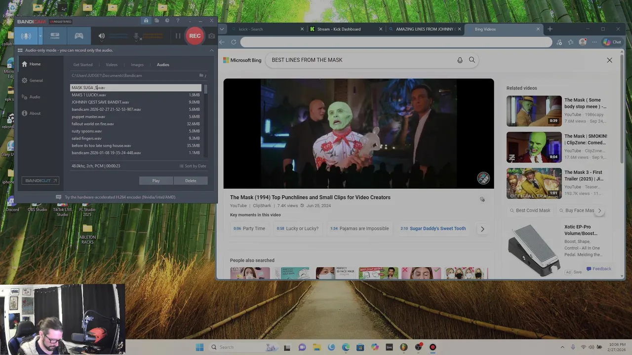Click Bing voice search microphone icon
This screenshot has height=355, width=632.
[460, 60]
